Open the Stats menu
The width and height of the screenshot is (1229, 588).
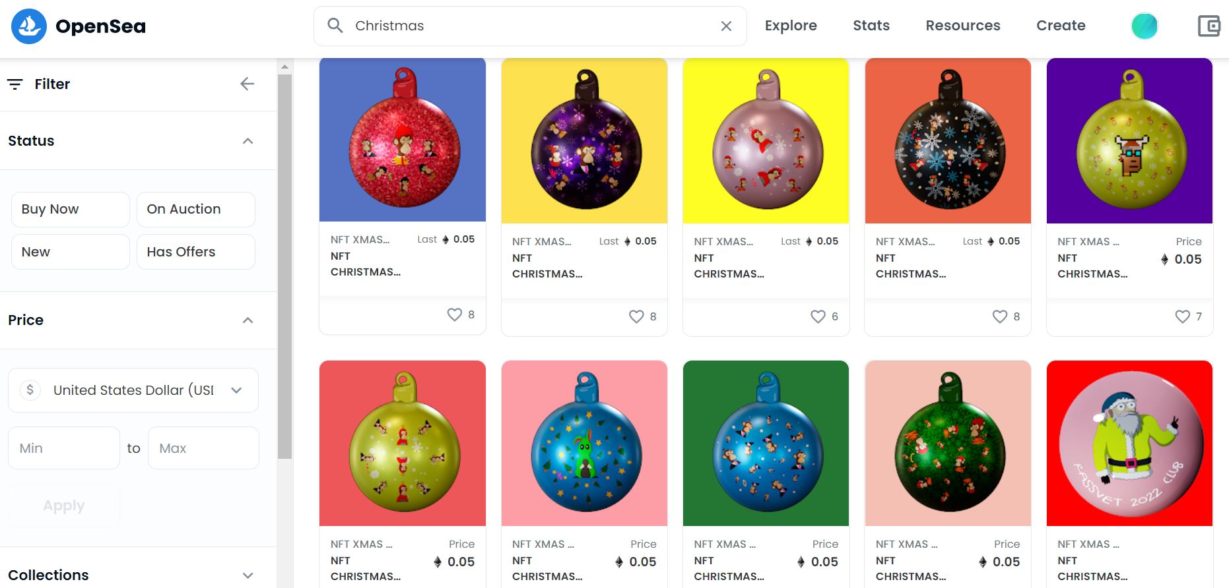point(871,26)
